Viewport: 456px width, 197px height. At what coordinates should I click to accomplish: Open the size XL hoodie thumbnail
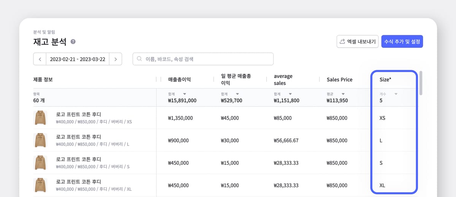(x=40, y=185)
